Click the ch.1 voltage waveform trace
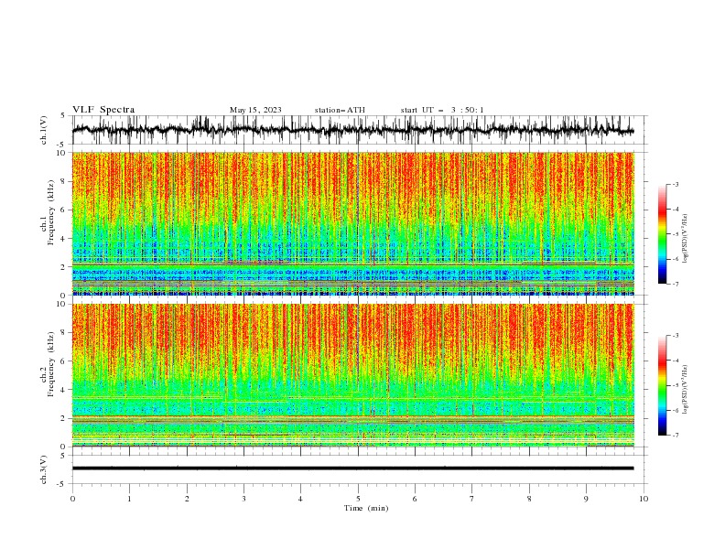This screenshot has height=560, width=725. (352, 130)
